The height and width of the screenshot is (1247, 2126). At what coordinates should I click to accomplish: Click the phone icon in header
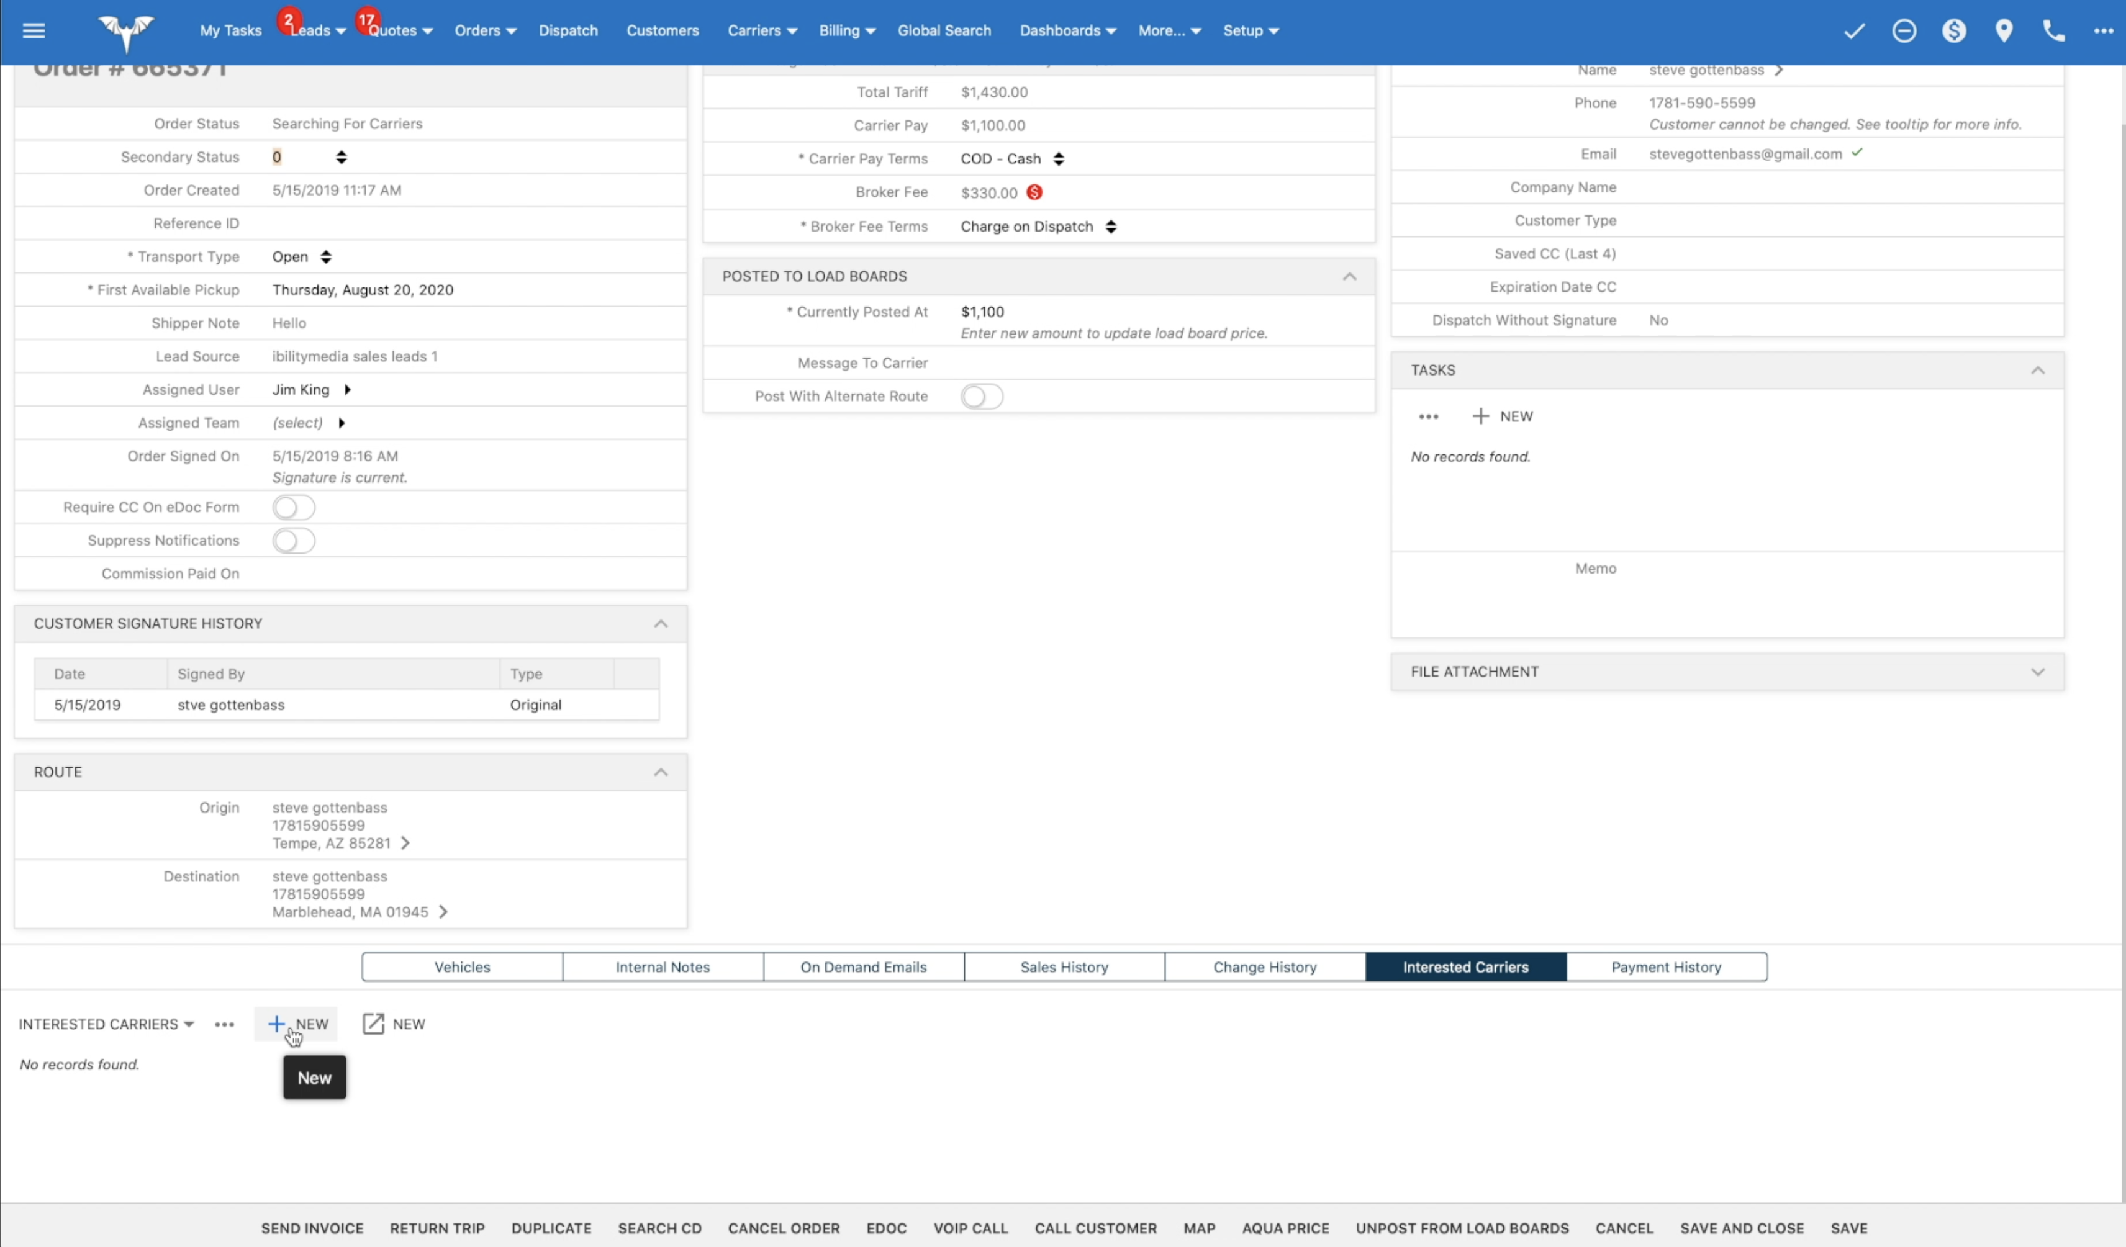[2053, 31]
